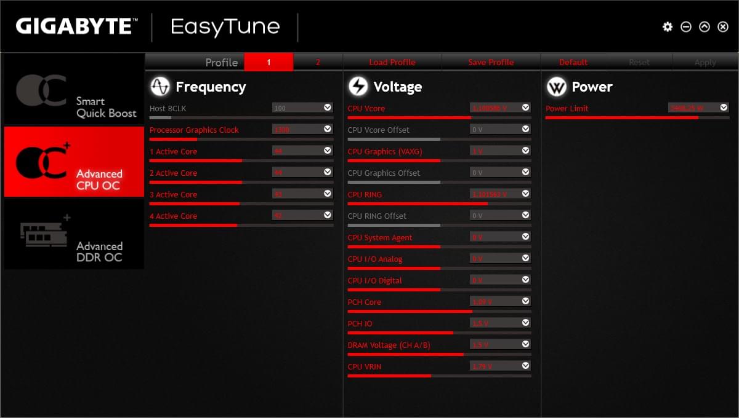Screen dimensions: 739x418
Task: Click the 'Host BCLK' label
Action: [168, 108]
